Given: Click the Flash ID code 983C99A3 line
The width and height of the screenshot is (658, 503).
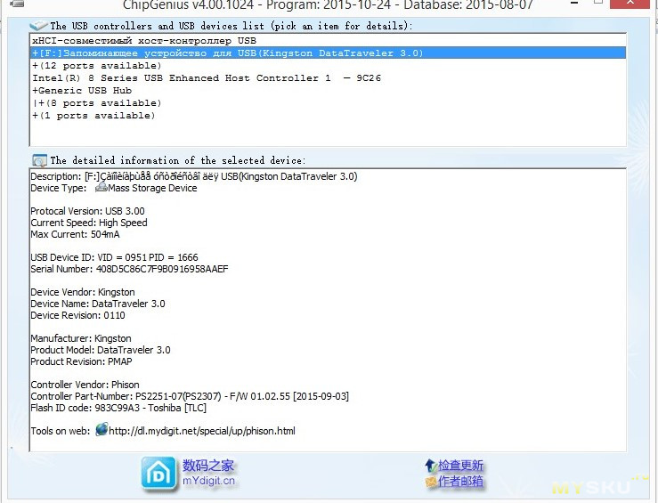Looking at the screenshot, I should tap(118, 408).
